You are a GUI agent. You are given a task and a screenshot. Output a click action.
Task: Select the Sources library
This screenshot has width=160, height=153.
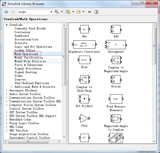tap(20, 79)
